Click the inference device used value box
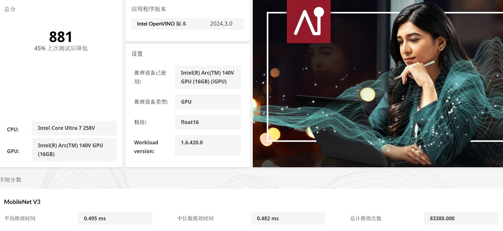Screen dimensions: 503x231 (x=208, y=77)
